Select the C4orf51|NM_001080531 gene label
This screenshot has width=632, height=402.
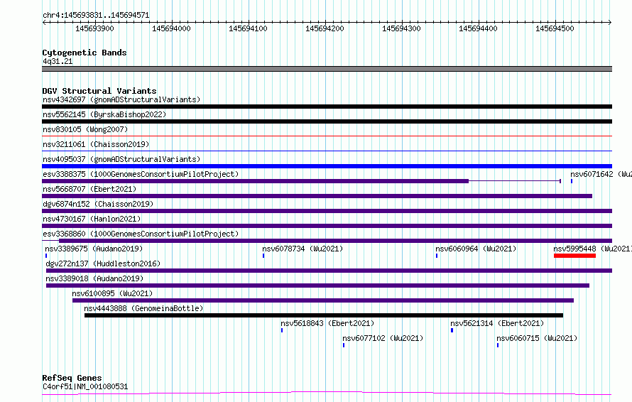[85, 386]
